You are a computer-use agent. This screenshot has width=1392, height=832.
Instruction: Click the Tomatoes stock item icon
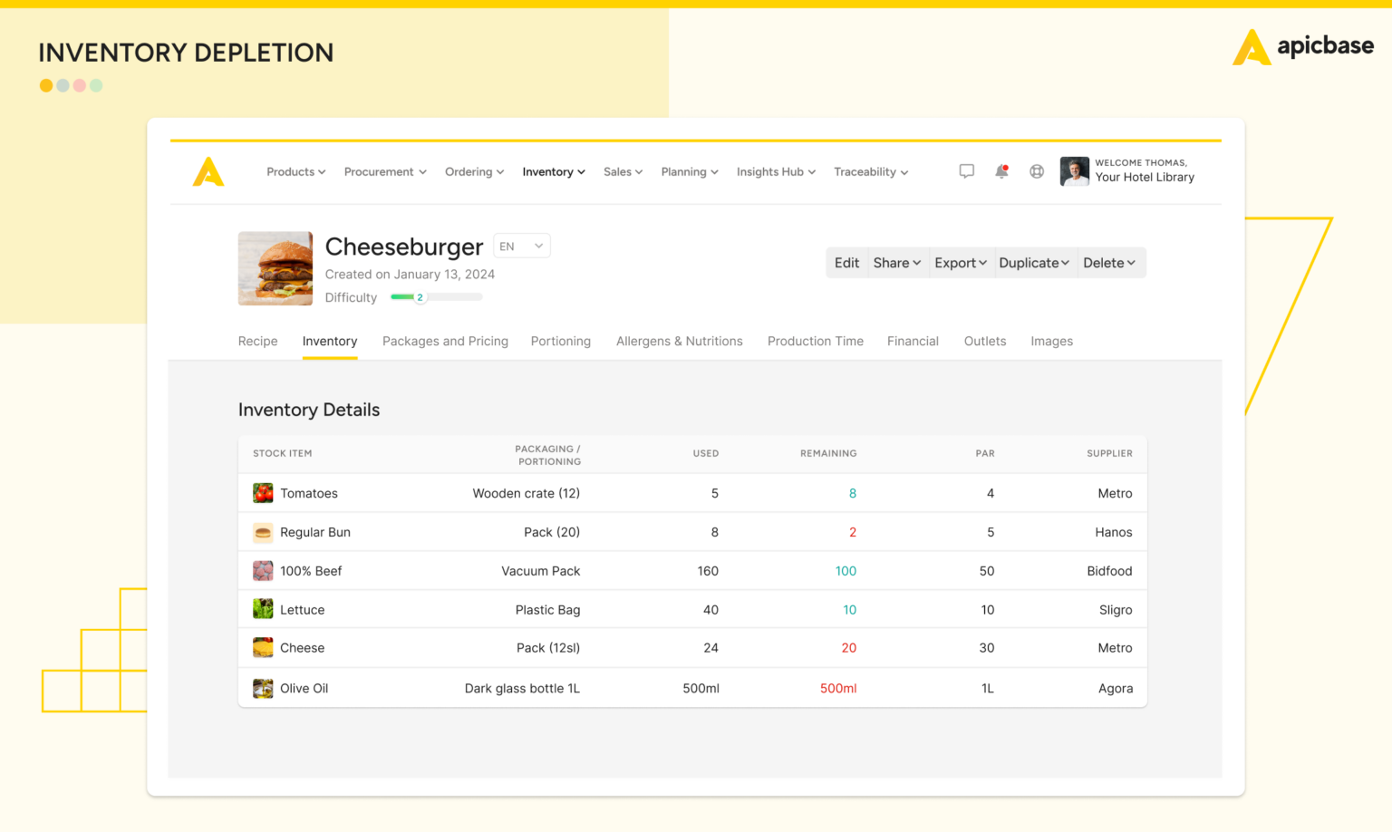point(263,493)
